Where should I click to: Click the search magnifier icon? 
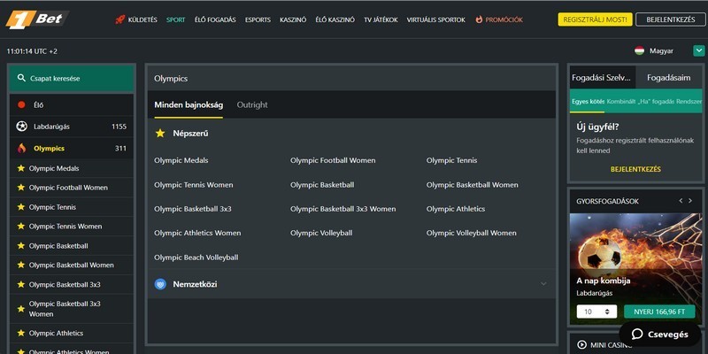point(21,78)
